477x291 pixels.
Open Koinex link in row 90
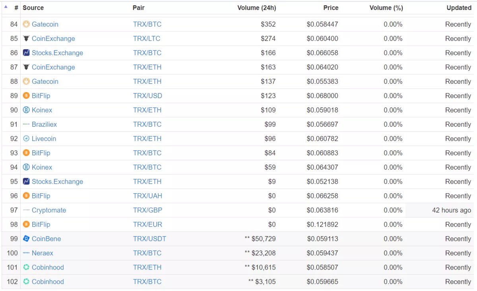pos(42,110)
